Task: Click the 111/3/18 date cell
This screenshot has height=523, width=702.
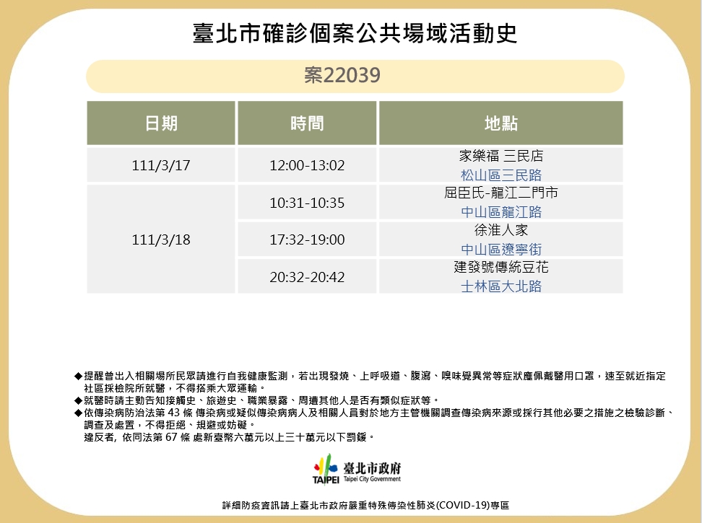Action: pos(161,239)
